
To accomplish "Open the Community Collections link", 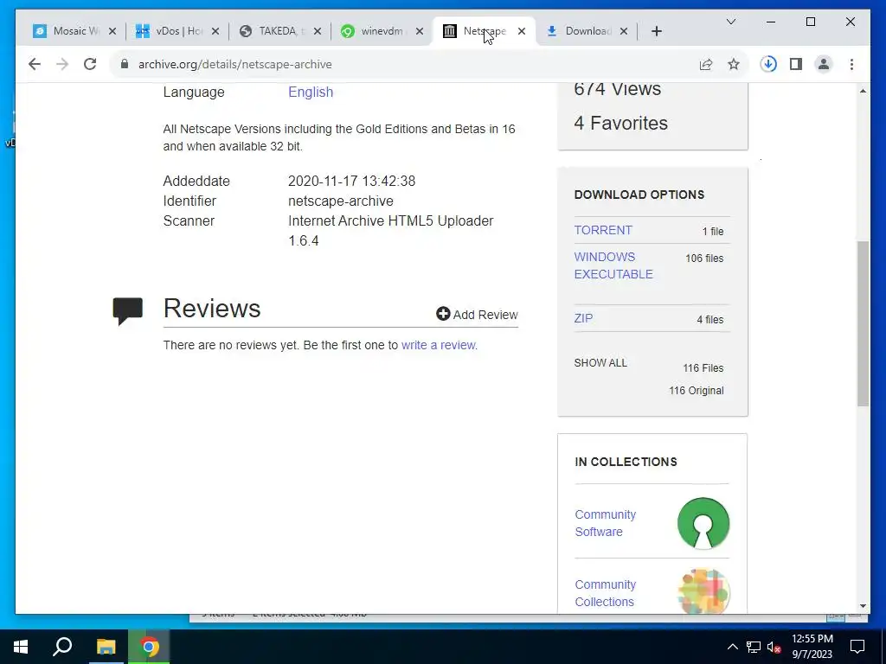I will pyautogui.click(x=605, y=593).
